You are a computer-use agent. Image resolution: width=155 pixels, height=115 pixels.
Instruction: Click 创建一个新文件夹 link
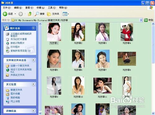[x=20, y=66]
